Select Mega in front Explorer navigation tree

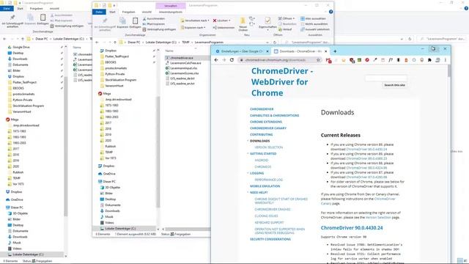click(x=104, y=94)
